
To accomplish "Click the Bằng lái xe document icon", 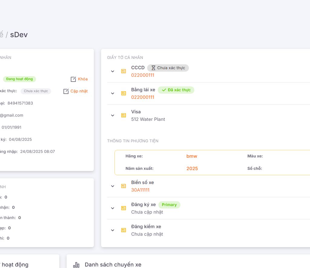I will [x=124, y=93].
